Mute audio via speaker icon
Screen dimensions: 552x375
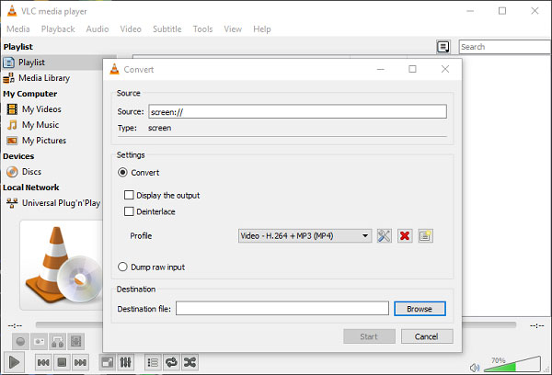click(475, 368)
